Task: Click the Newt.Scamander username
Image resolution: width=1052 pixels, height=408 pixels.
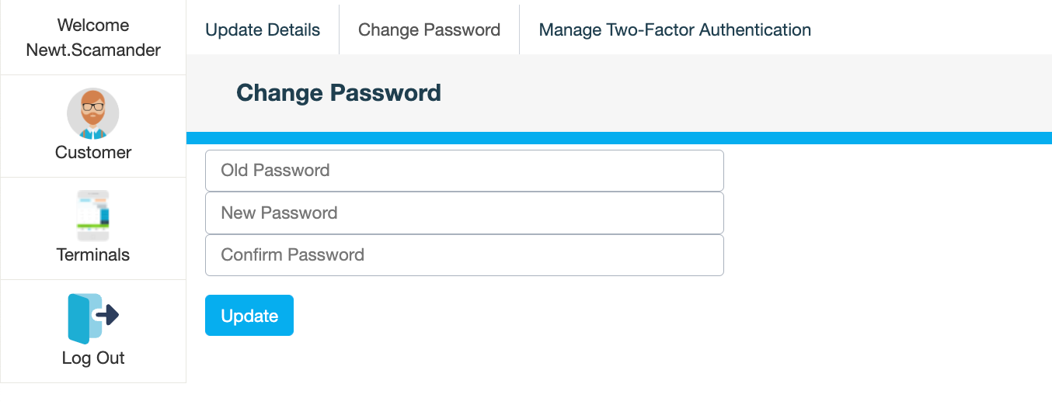Action: 93,50
